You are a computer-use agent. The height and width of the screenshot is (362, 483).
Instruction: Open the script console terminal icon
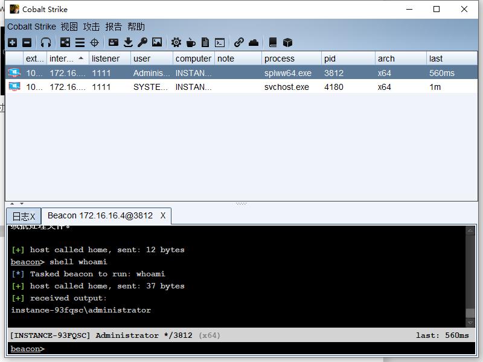pos(220,42)
